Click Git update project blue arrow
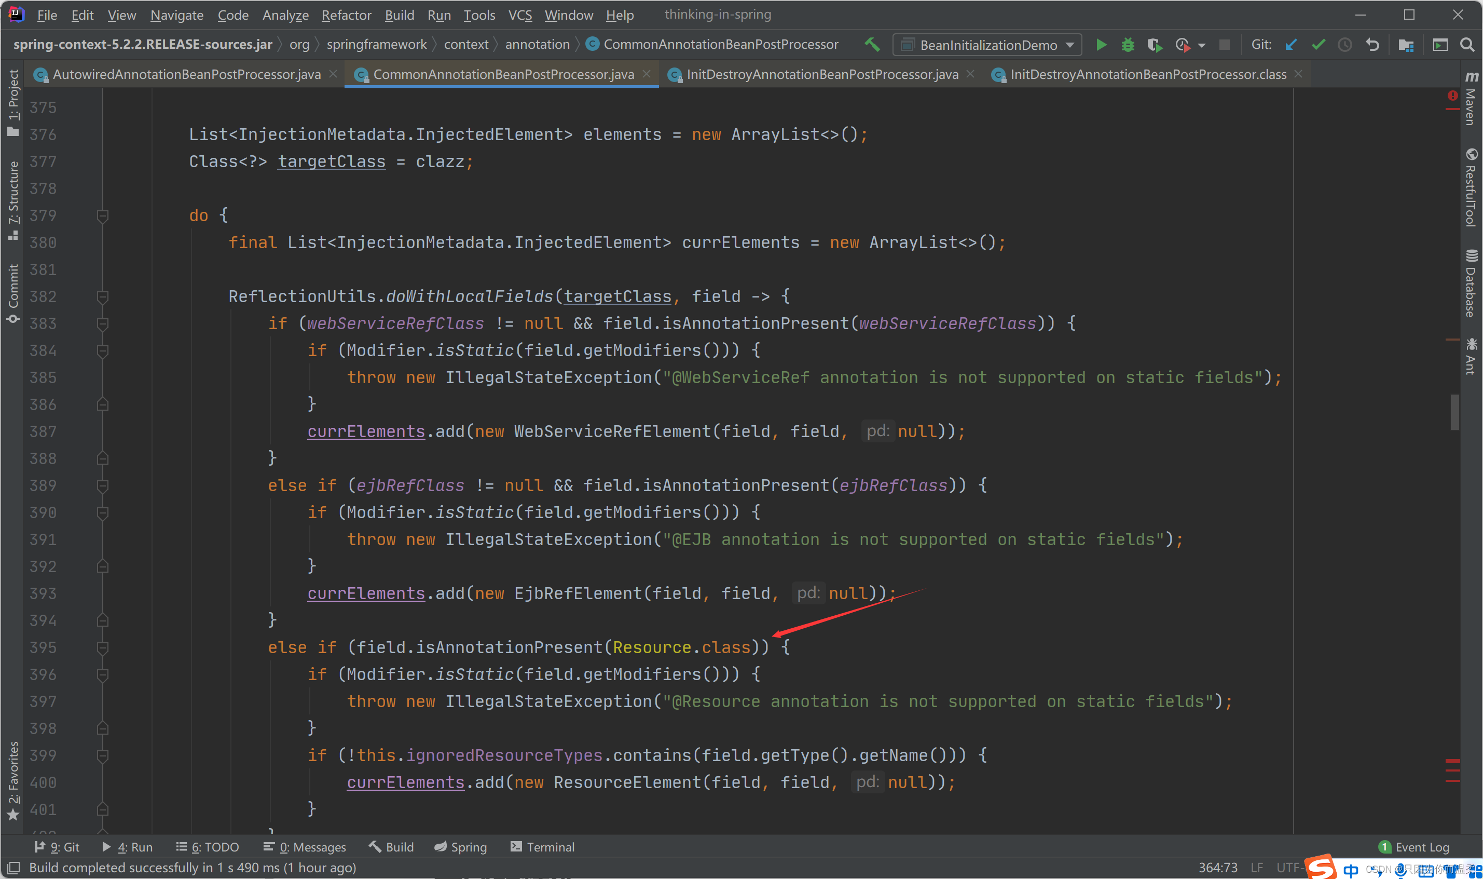 (x=1291, y=45)
